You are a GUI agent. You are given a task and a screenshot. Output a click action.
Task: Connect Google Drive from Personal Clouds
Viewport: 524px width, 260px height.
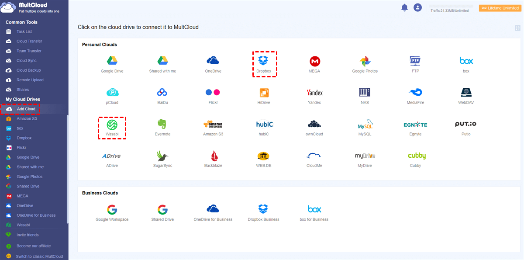click(x=112, y=64)
